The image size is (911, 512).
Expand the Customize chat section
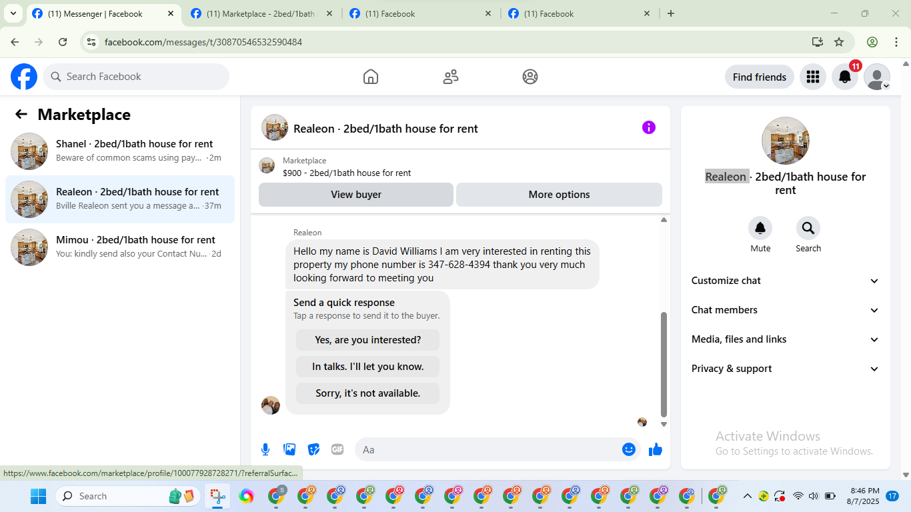point(786,281)
